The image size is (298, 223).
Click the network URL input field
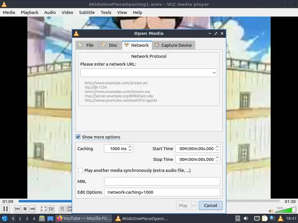(x=146, y=73)
